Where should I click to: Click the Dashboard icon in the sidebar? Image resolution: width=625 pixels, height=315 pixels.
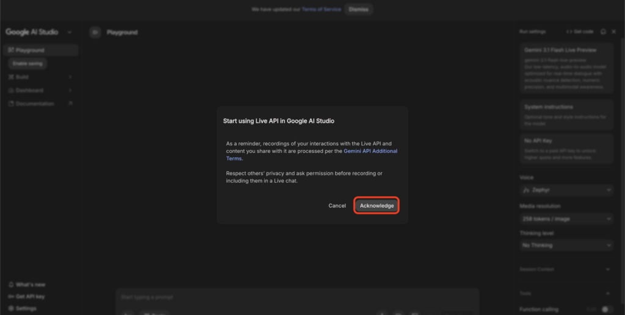click(x=11, y=90)
